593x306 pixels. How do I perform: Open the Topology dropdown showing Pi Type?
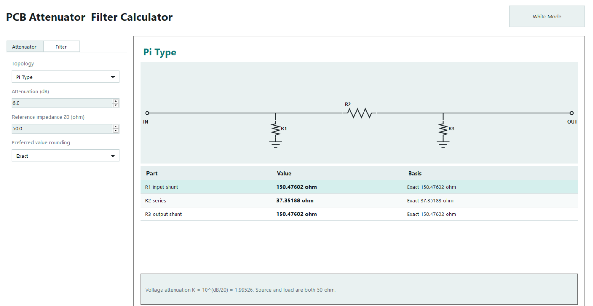pyautogui.click(x=65, y=77)
